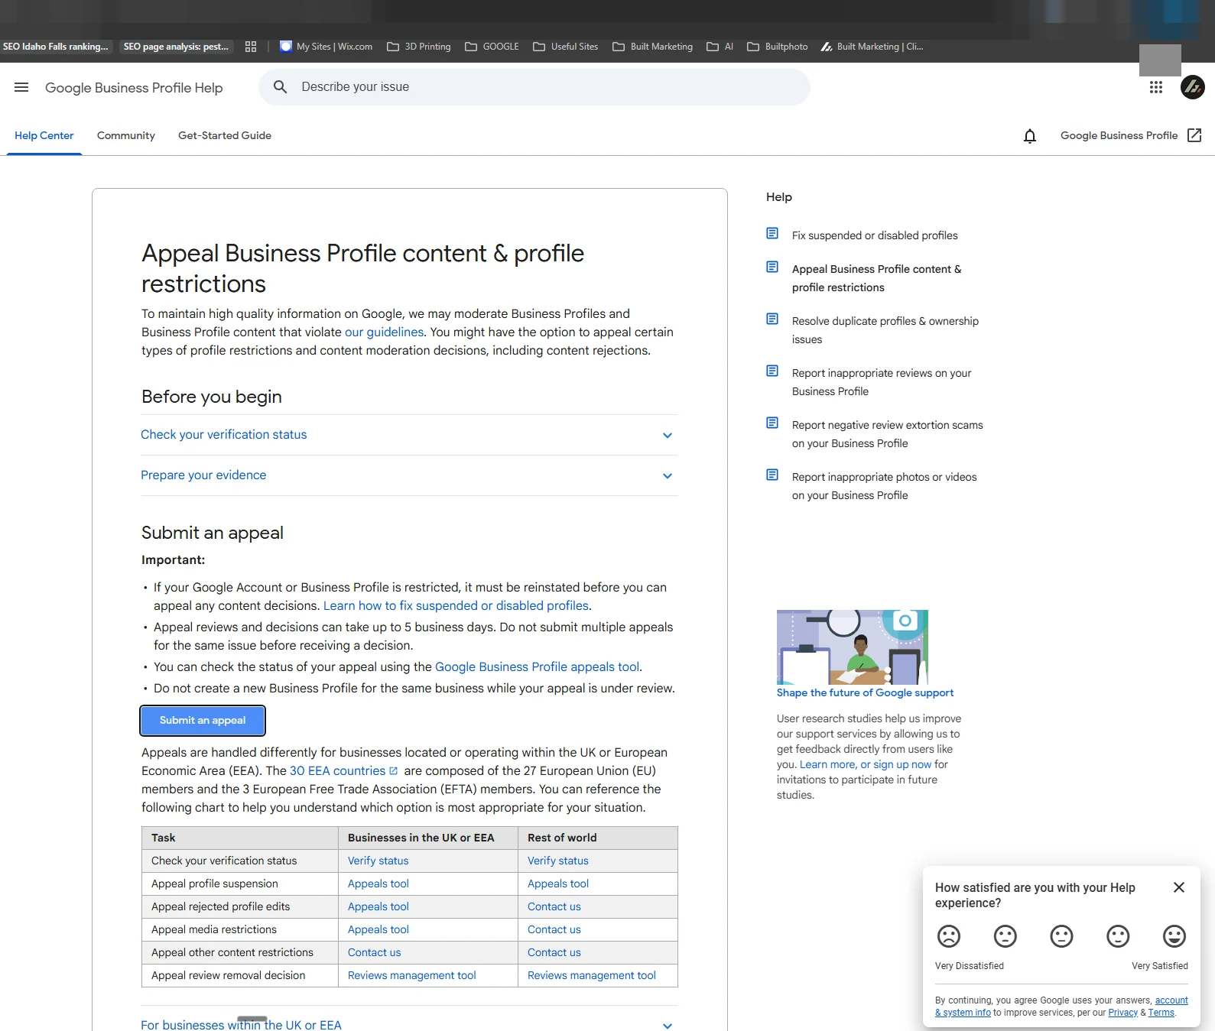The height and width of the screenshot is (1031, 1215).
Task: Open the Terms link in survey
Action: (1161, 1013)
